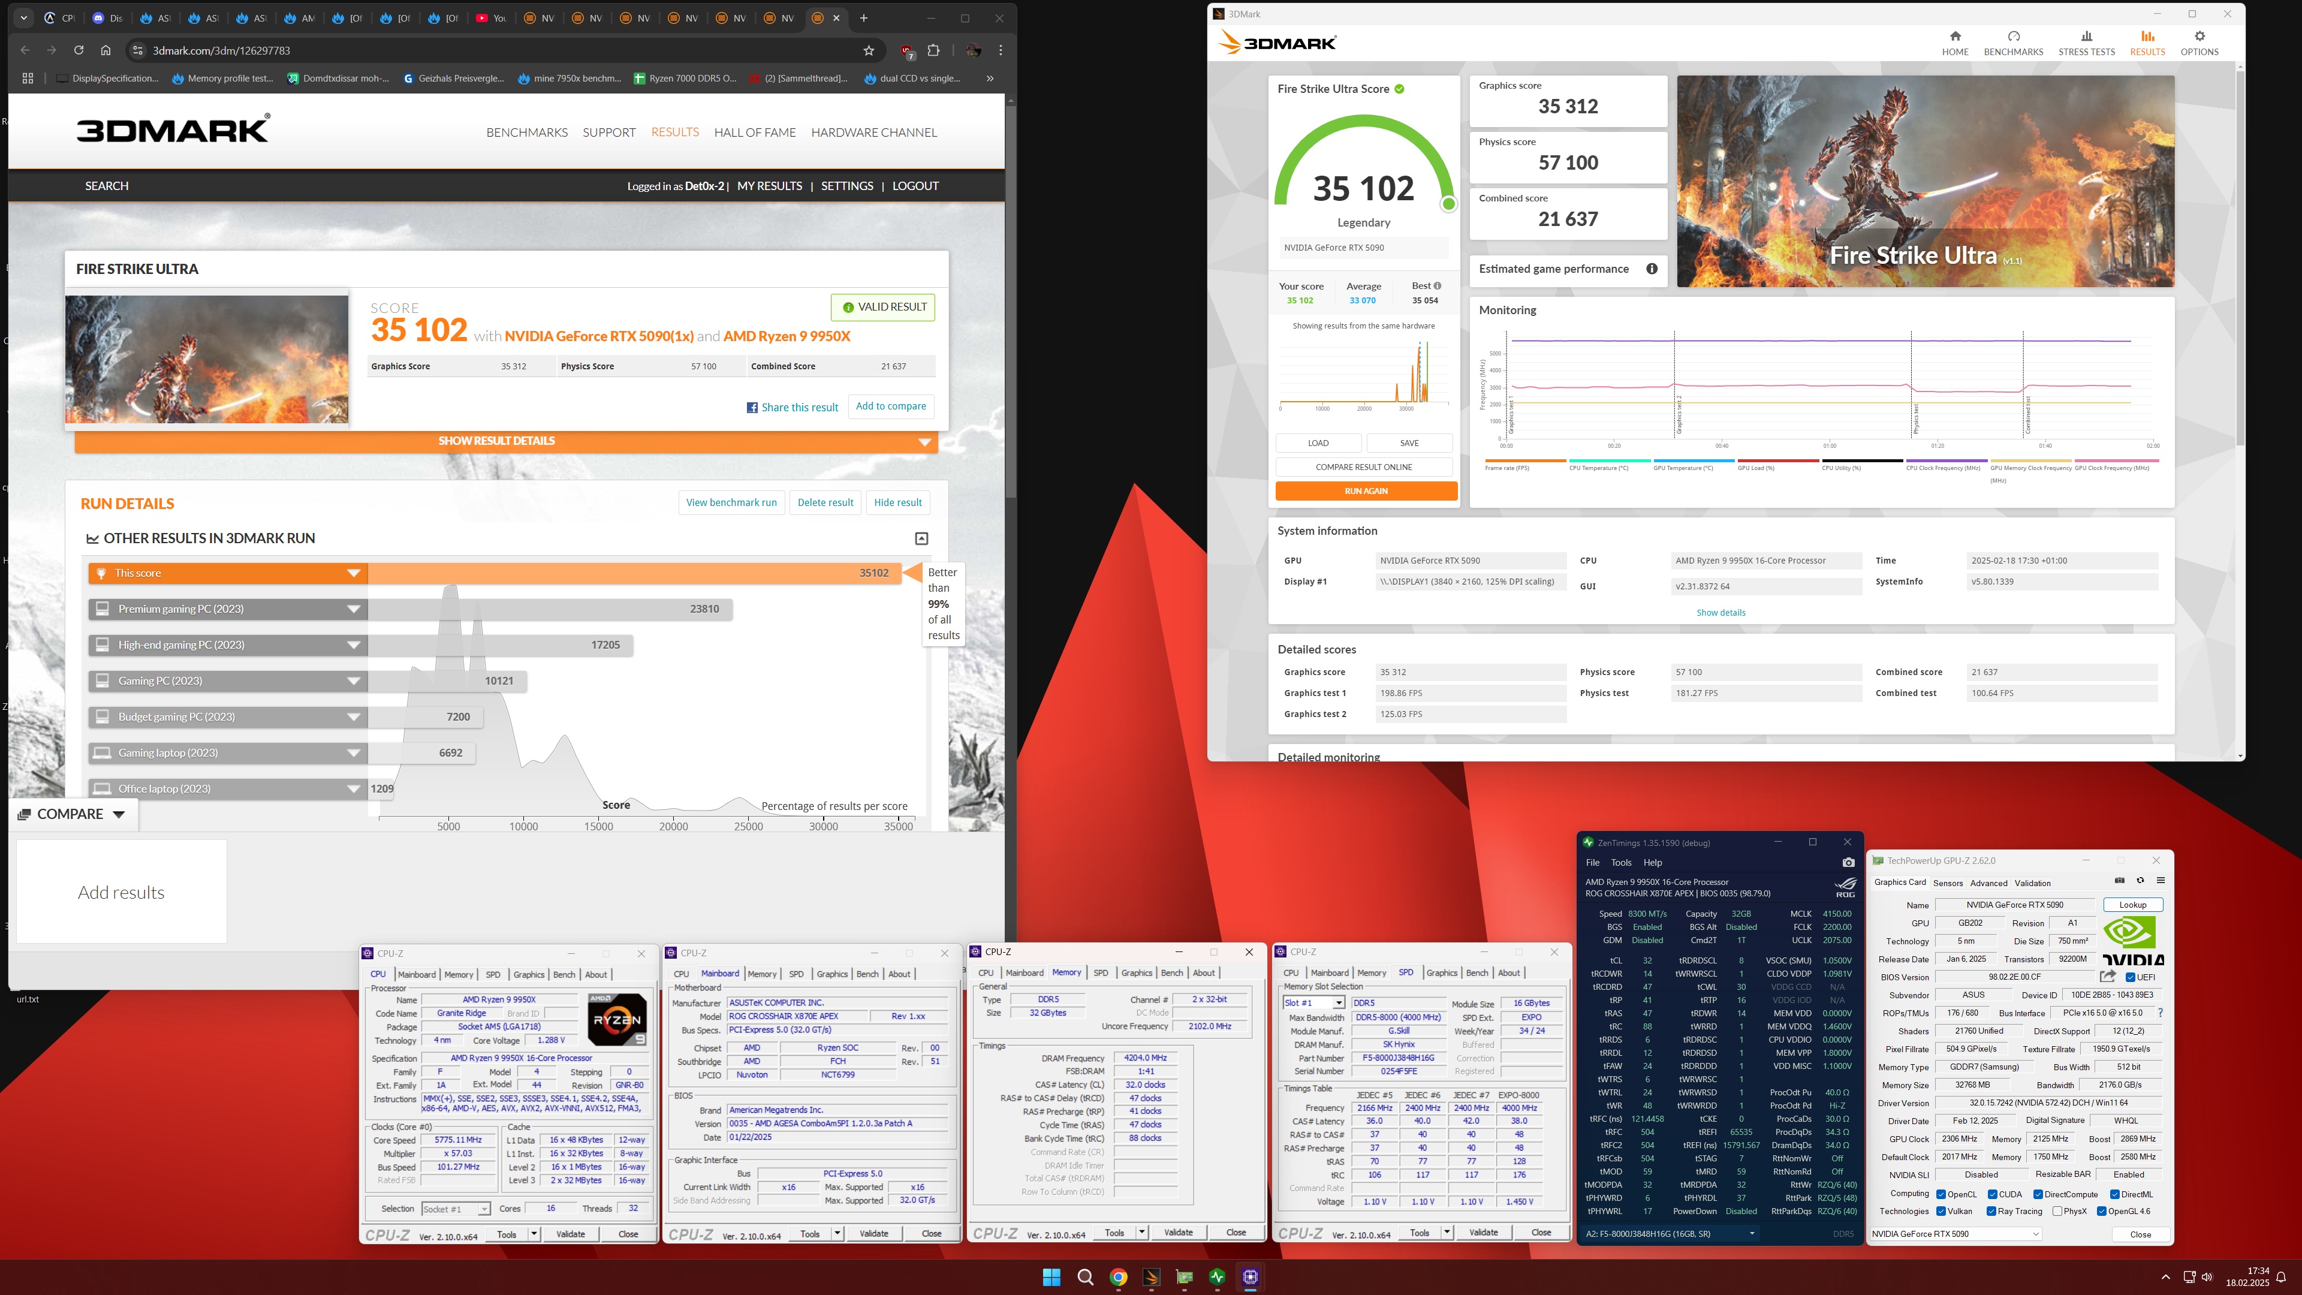Viewport: 2302px width, 1295px height.
Task: Collapse the Other Results panel icon
Action: pyautogui.click(x=921, y=538)
